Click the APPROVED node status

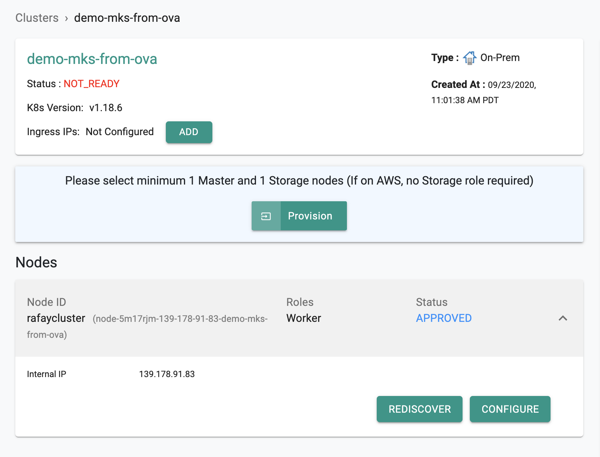pyautogui.click(x=444, y=318)
